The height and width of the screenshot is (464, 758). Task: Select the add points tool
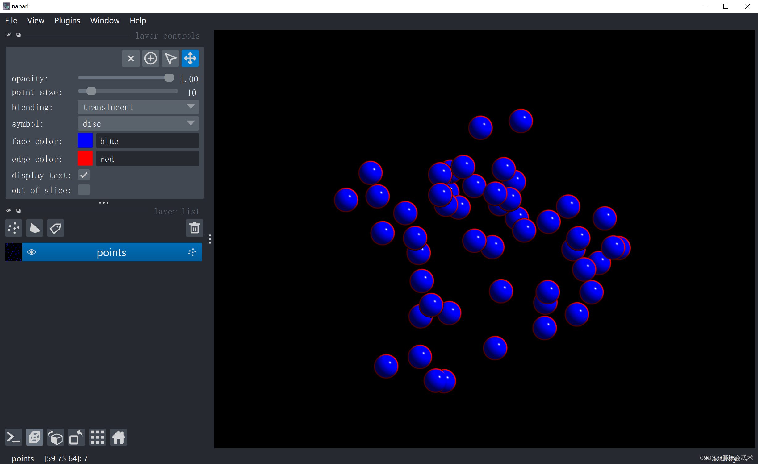[x=150, y=58]
